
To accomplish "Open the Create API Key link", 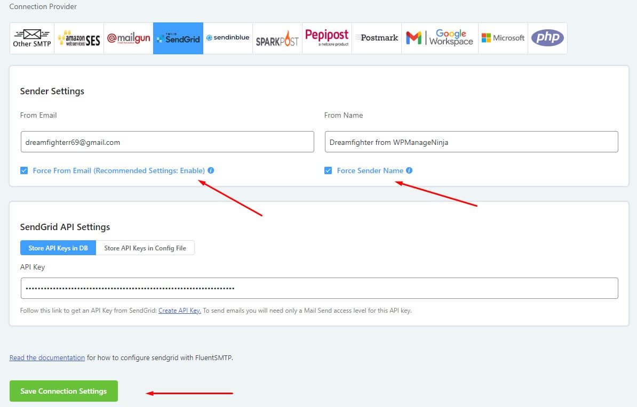I will pos(180,311).
